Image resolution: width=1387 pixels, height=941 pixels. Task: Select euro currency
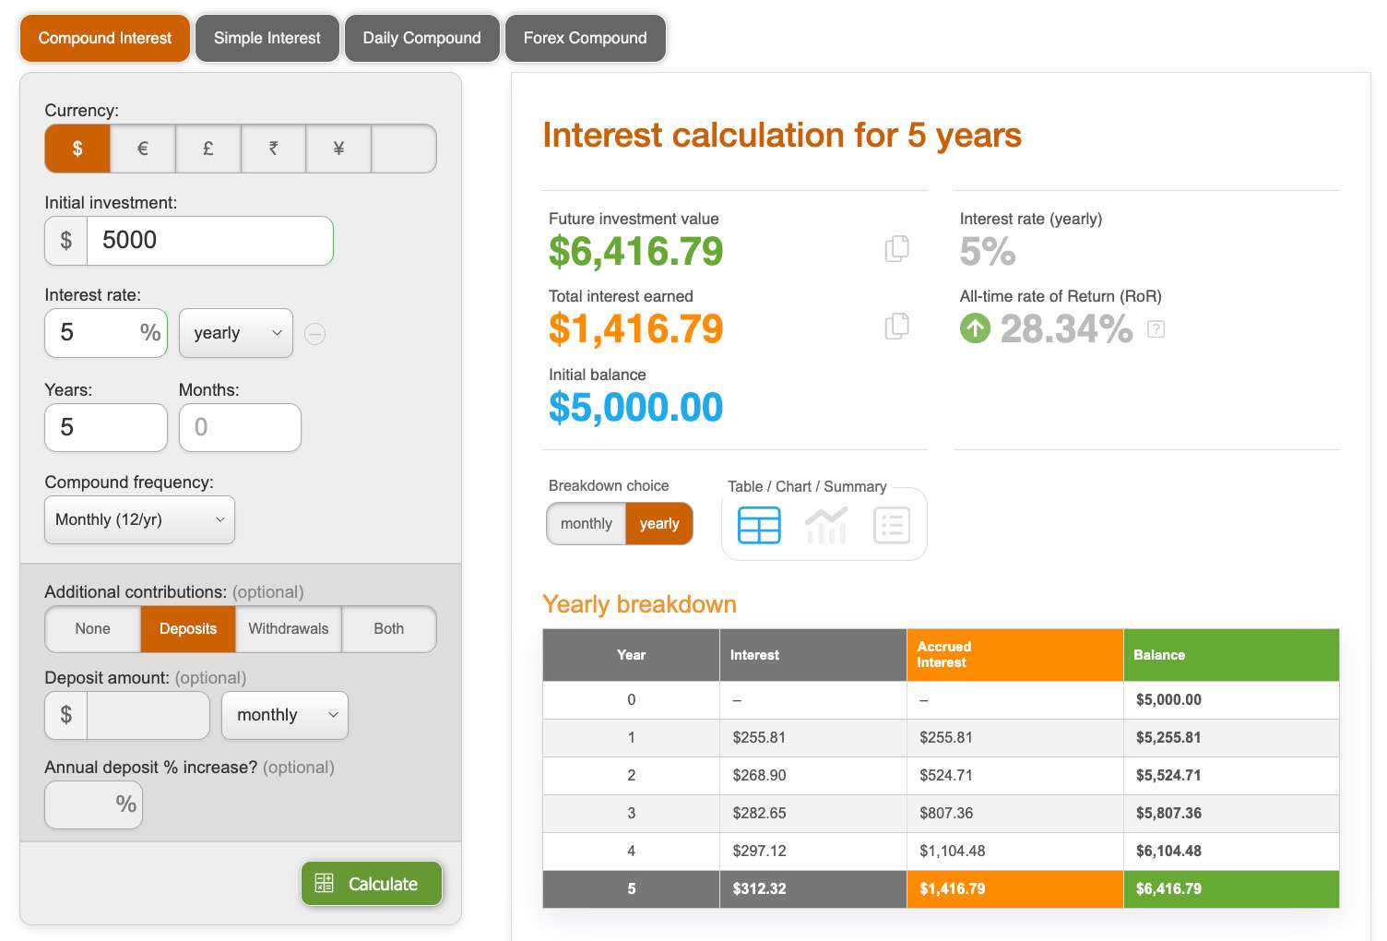143,149
